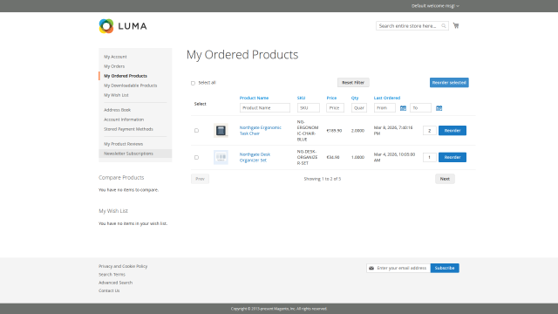Open Account Information
Viewport: 558px width, 314px height.
tap(124, 119)
